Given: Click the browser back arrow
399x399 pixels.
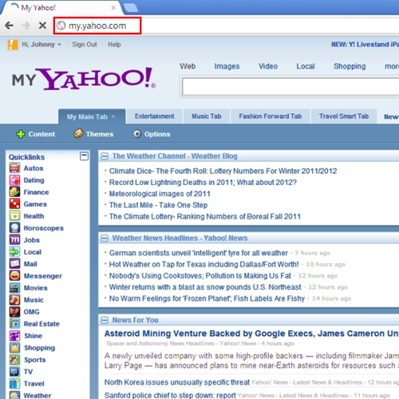Looking at the screenshot, I should (x=9, y=26).
